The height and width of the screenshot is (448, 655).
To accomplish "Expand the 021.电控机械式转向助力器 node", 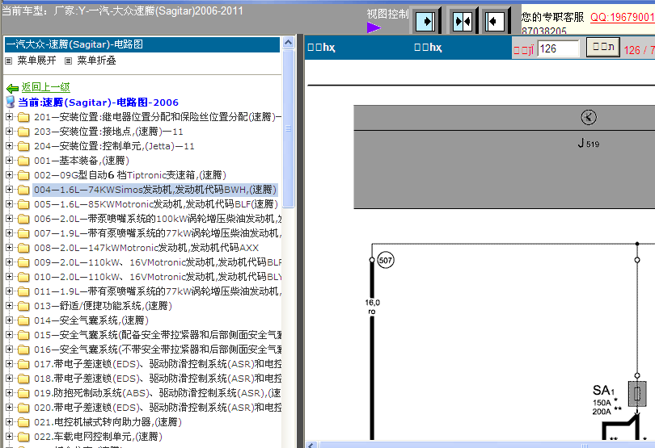I will (x=9, y=421).
